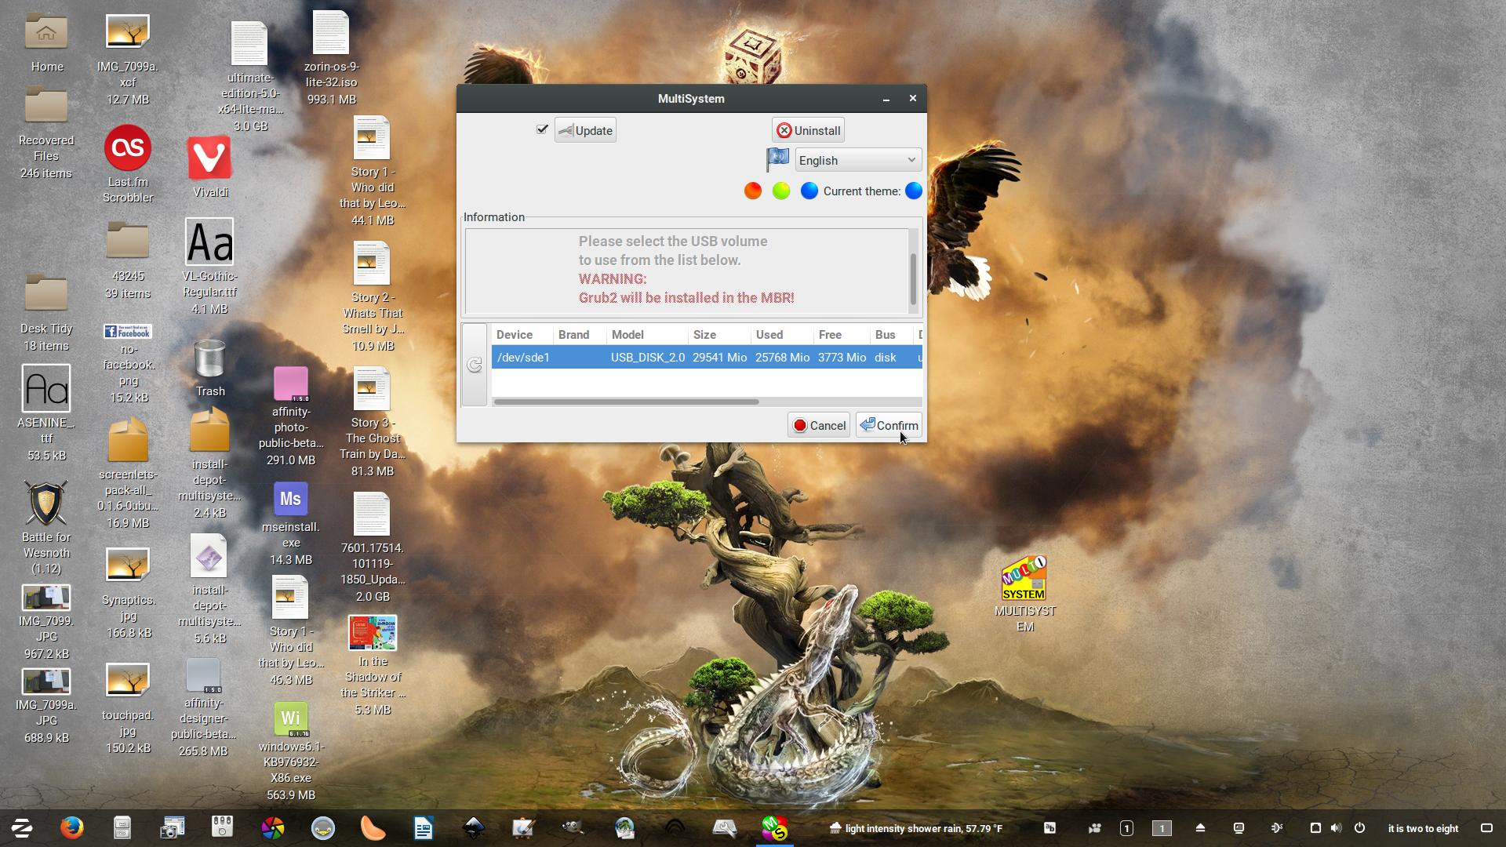Toggle the checkbox beside Update
The image size is (1506, 847).
[x=542, y=129]
